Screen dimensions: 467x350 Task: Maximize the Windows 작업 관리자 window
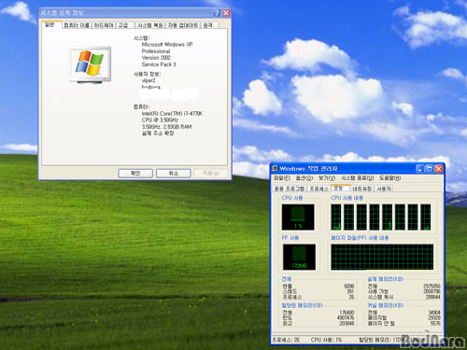click(x=430, y=169)
